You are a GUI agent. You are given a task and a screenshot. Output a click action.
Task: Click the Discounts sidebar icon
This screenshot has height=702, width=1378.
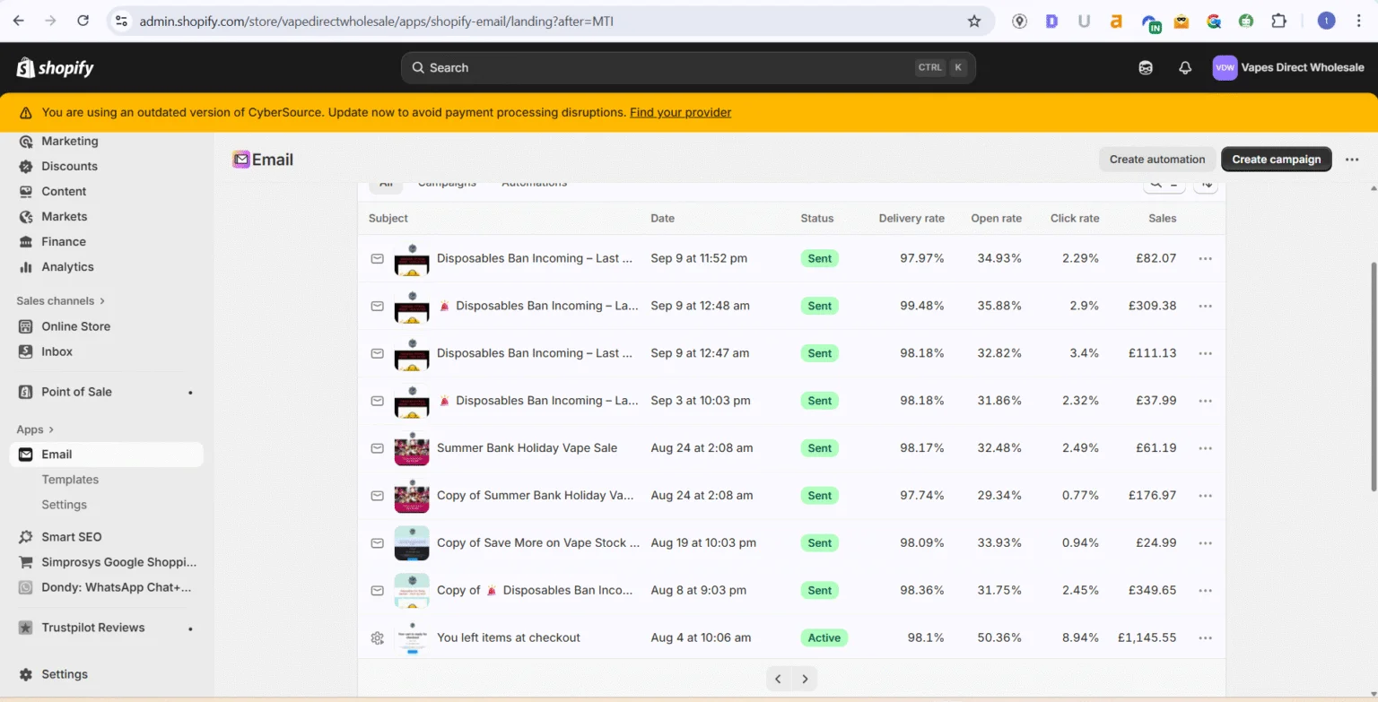(25, 167)
